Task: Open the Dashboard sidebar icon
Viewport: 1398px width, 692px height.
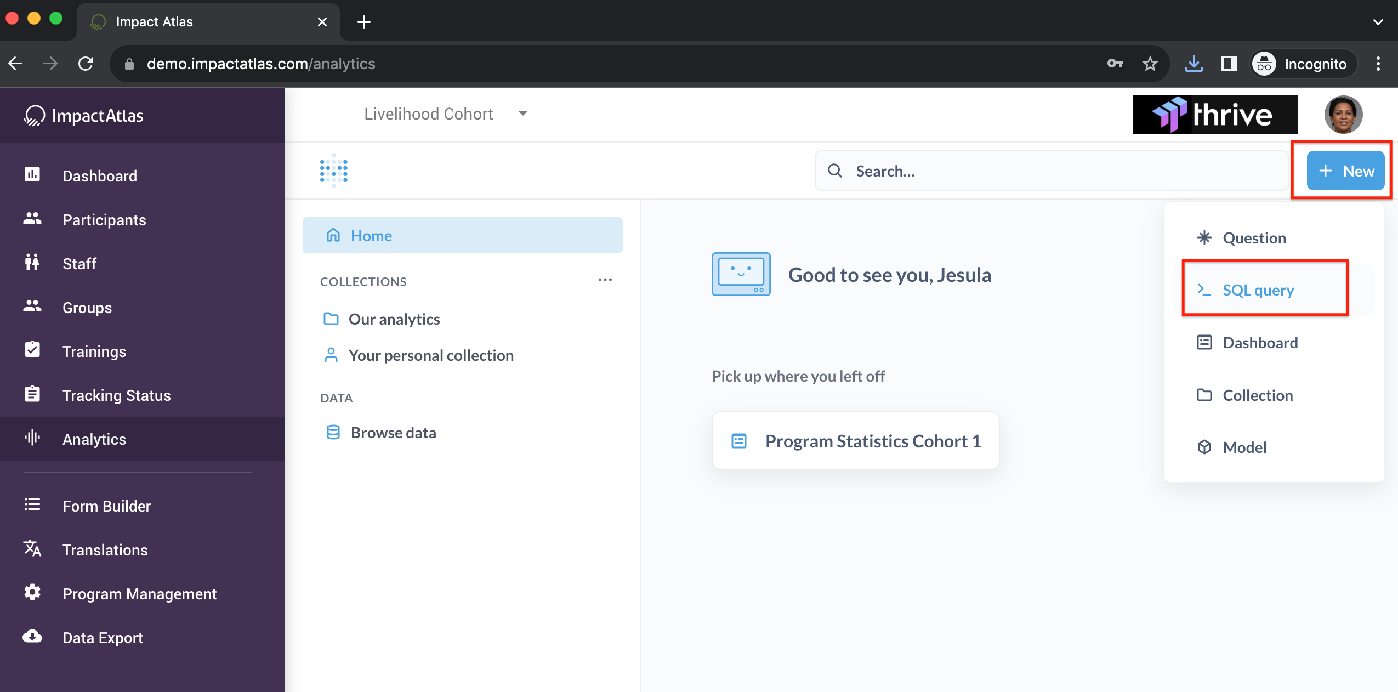Action: pos(32,174)
